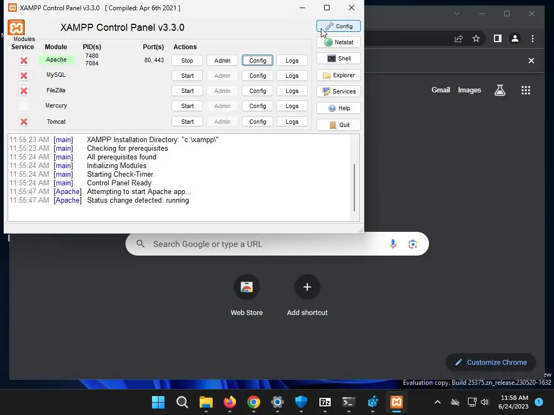Open Windows Terminal from taskbar

pos(349,402)
